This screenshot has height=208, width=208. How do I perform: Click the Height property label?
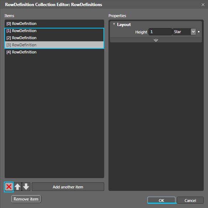point(141,32)
